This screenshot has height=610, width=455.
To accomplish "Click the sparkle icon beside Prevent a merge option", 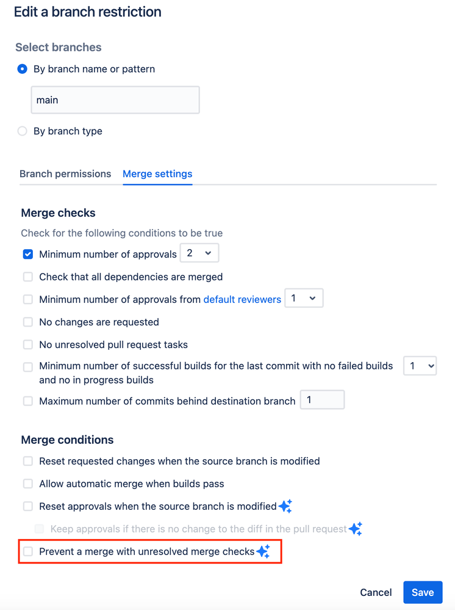I will [x=263, y=551].
